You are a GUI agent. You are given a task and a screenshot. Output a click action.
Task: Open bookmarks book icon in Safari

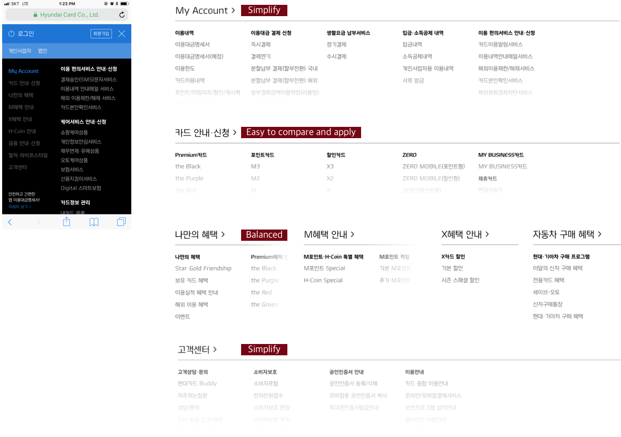[x=94, y=222]
